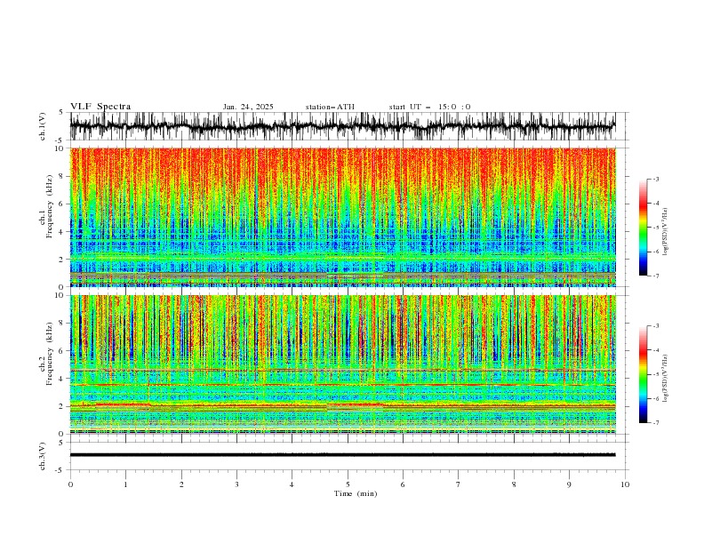Click the ch.1 color bar log(PSD) unit label
704x544 pixels.
click(x=666, y=232)
